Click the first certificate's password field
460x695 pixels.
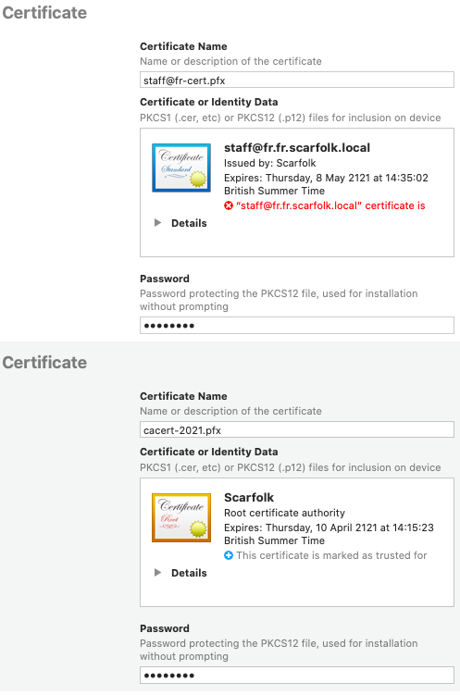[x=297, y=326]
